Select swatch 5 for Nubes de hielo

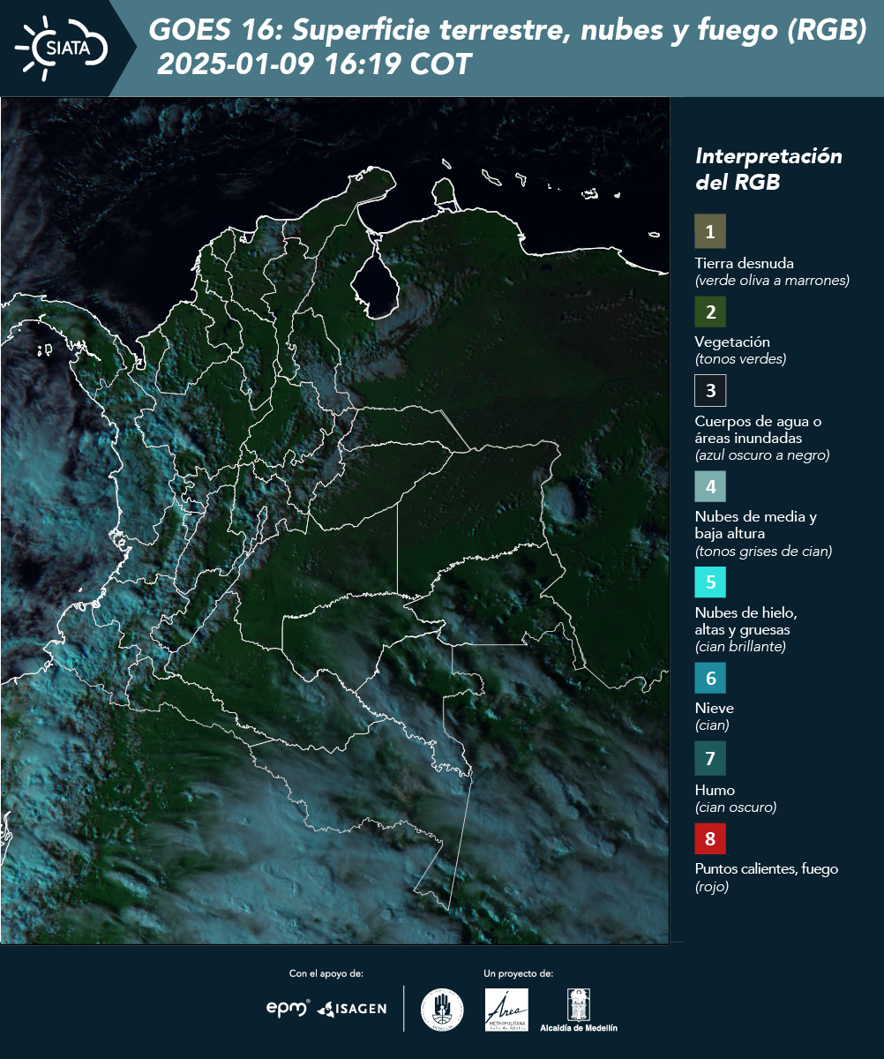[x=710, y=582]
